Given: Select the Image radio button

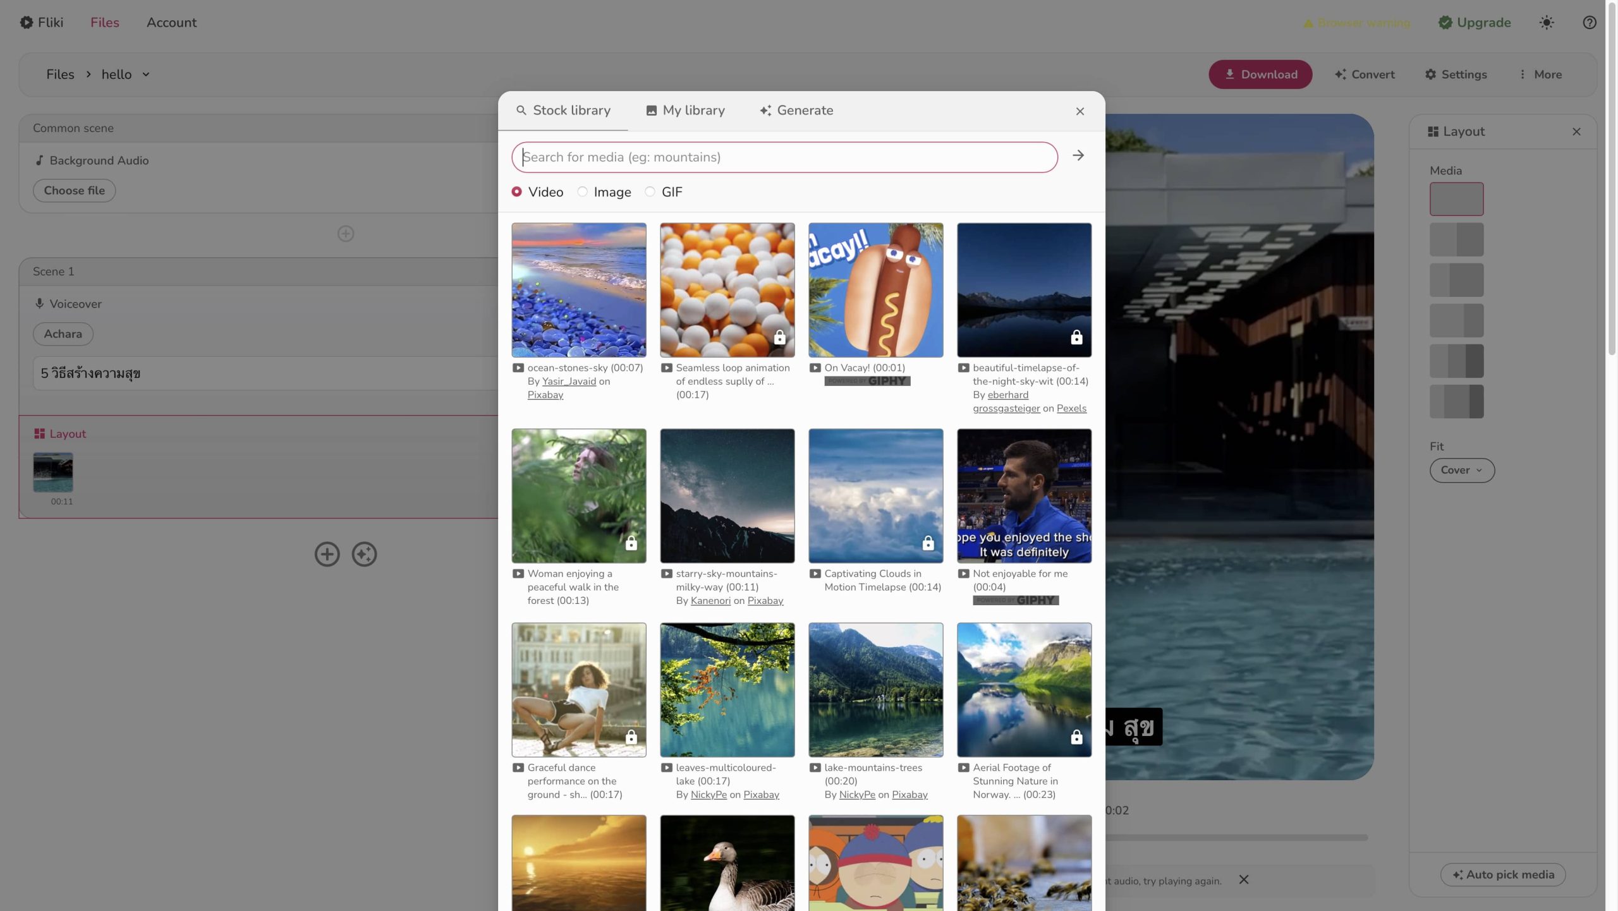Looking at the screenshot, I should [582, 191].
